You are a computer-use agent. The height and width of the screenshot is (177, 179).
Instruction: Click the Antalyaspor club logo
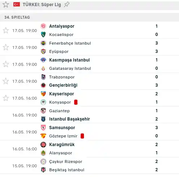(43, 26)
